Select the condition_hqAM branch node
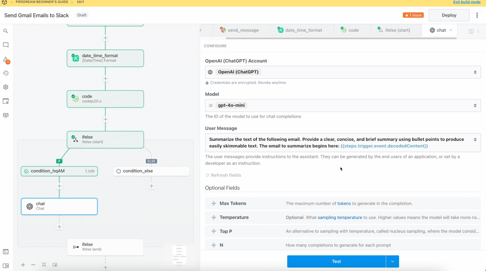486x271 pixels. (x=59, y=171)
